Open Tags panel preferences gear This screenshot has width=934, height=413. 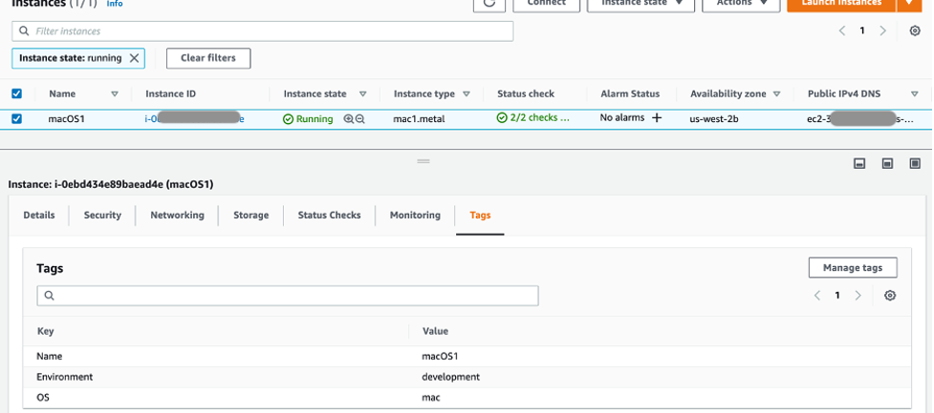coord(890,296)
